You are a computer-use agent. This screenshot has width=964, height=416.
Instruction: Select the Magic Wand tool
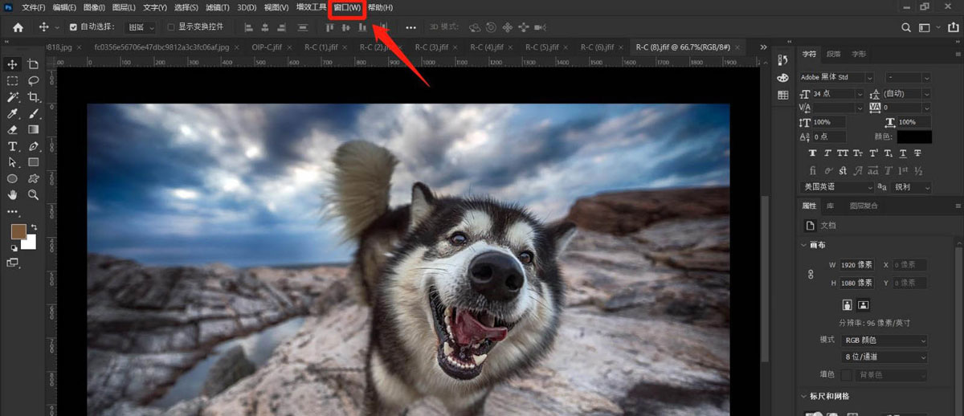coord(13,97)
